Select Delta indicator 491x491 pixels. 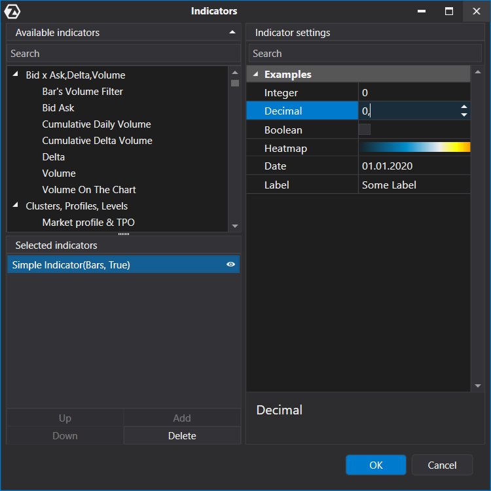pyautogui.click(x=53, y=157)
